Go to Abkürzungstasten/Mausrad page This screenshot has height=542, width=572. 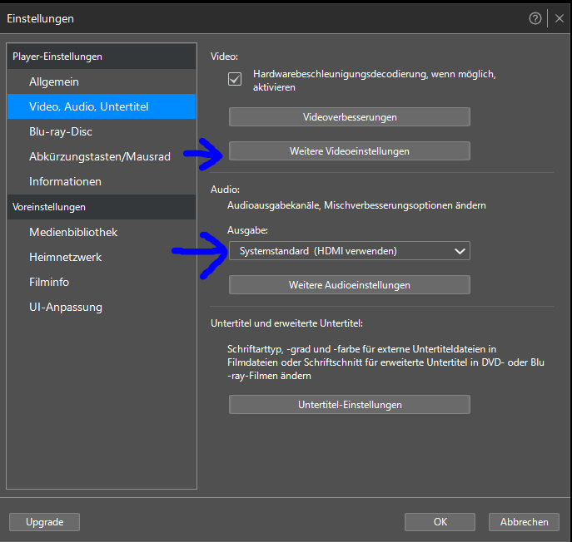[102, 156]
